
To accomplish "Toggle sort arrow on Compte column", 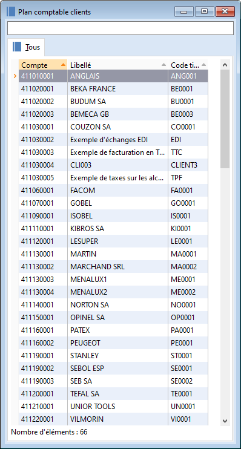I will pyautogui.click(x=64, y=65).
